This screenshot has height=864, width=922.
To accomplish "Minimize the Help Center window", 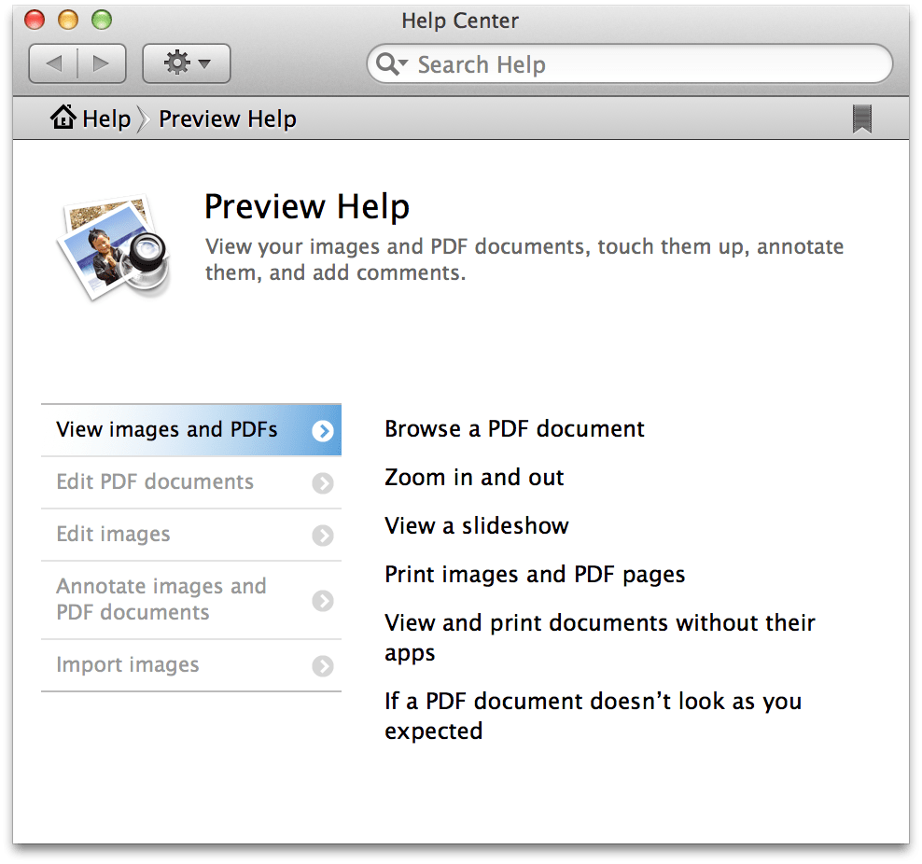I will 68,20.
